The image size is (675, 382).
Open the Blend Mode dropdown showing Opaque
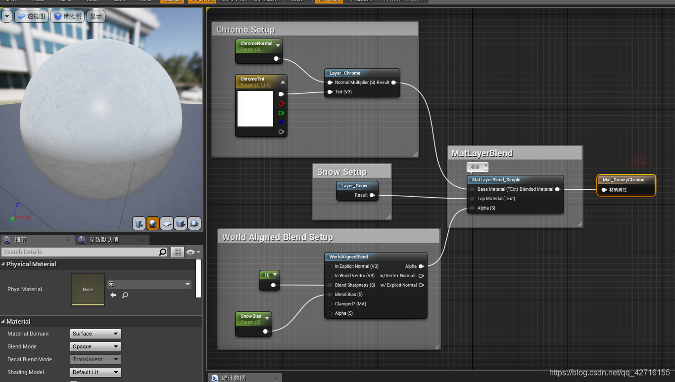95,346
